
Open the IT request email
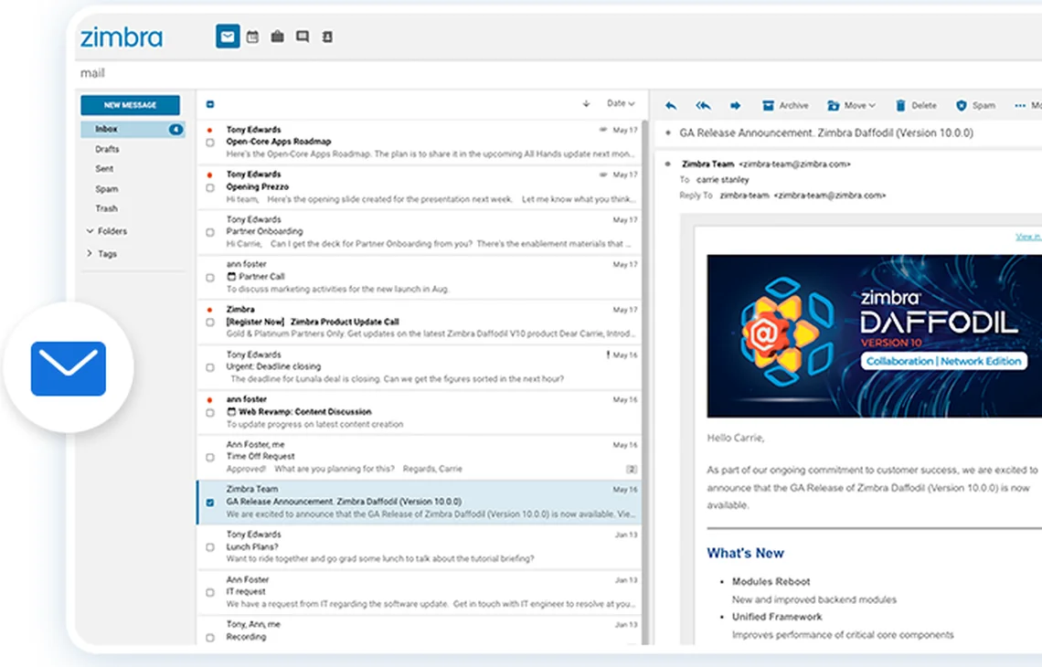pos(420,591)
